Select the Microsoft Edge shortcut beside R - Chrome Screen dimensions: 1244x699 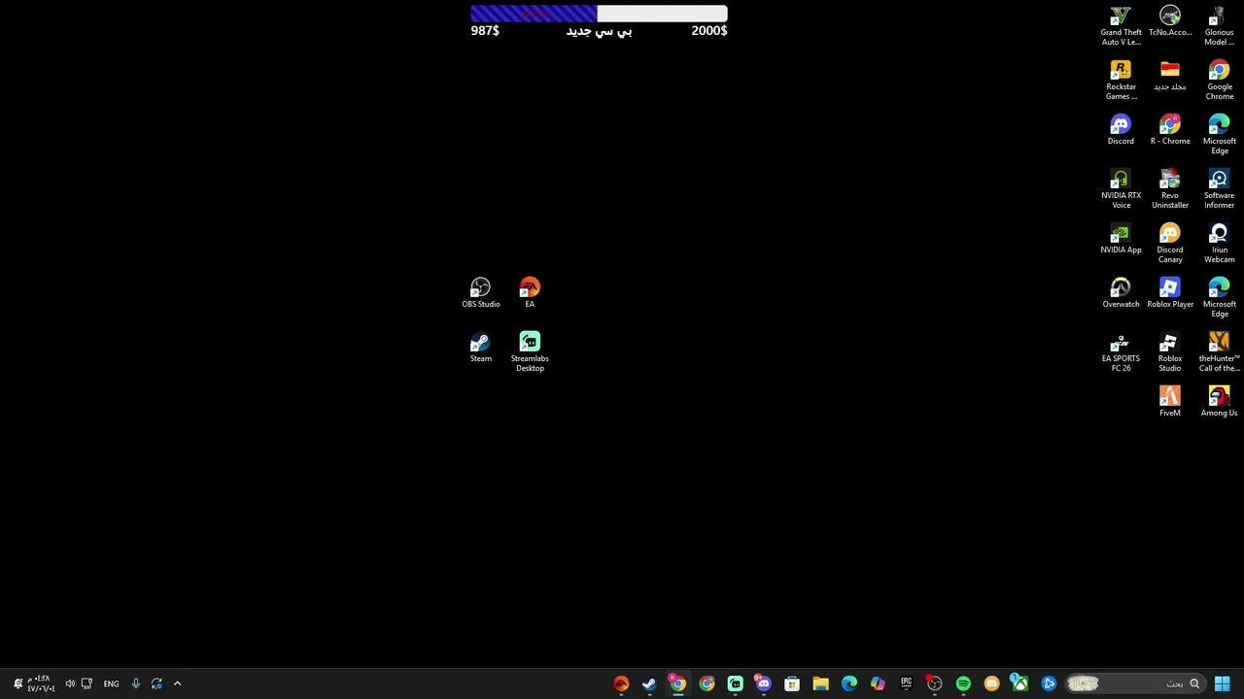(x=1219, y=135)
